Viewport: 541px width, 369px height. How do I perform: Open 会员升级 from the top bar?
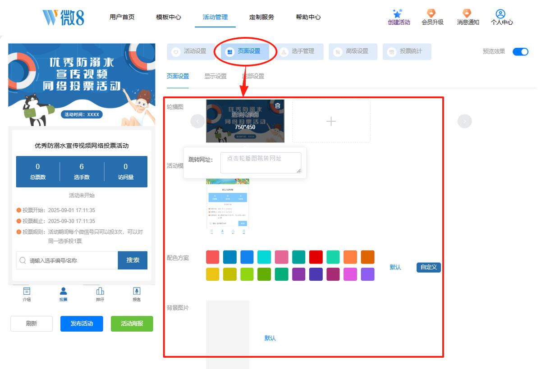[x=432, y=17]
